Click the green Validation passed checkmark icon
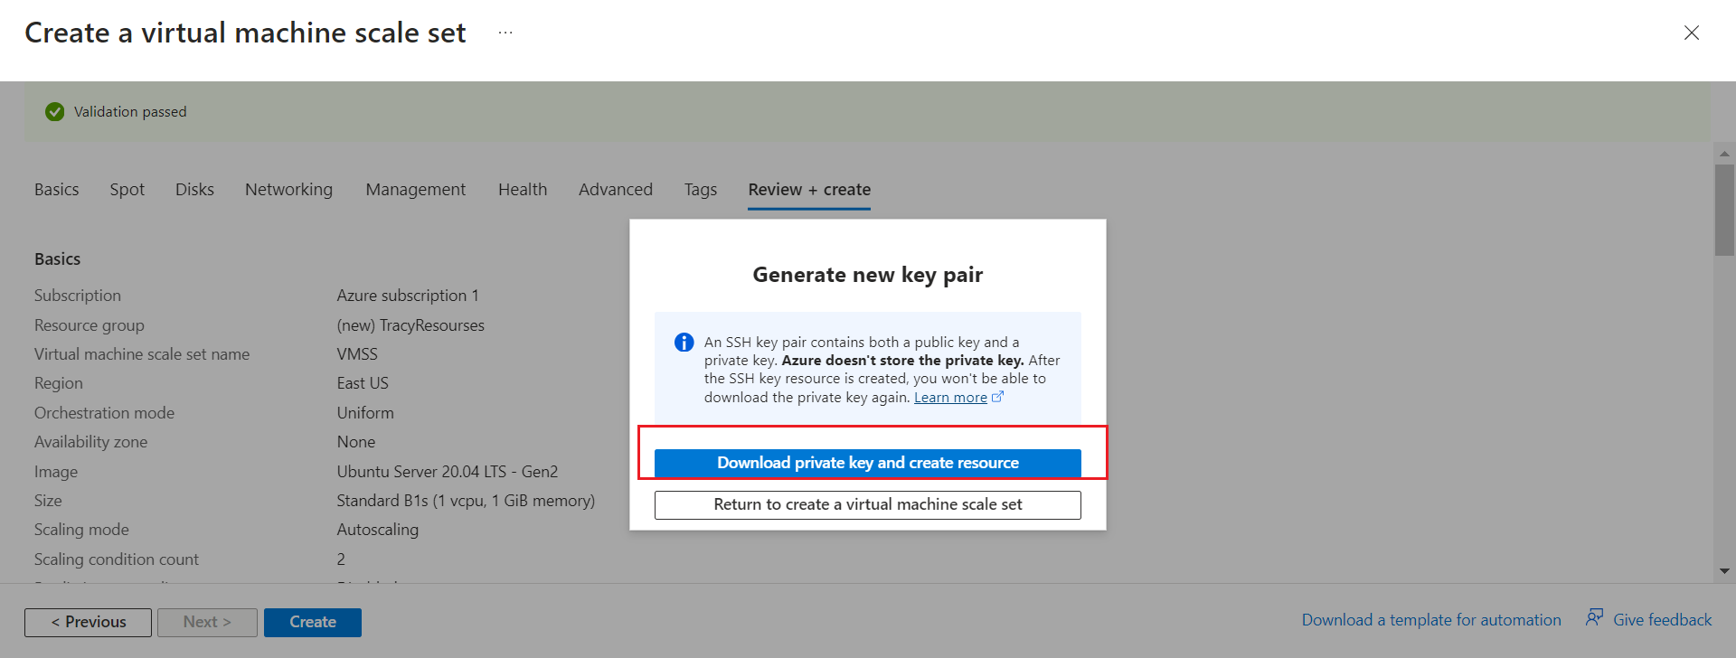Screen dimensions: 1736x658 tap(55, 112)
